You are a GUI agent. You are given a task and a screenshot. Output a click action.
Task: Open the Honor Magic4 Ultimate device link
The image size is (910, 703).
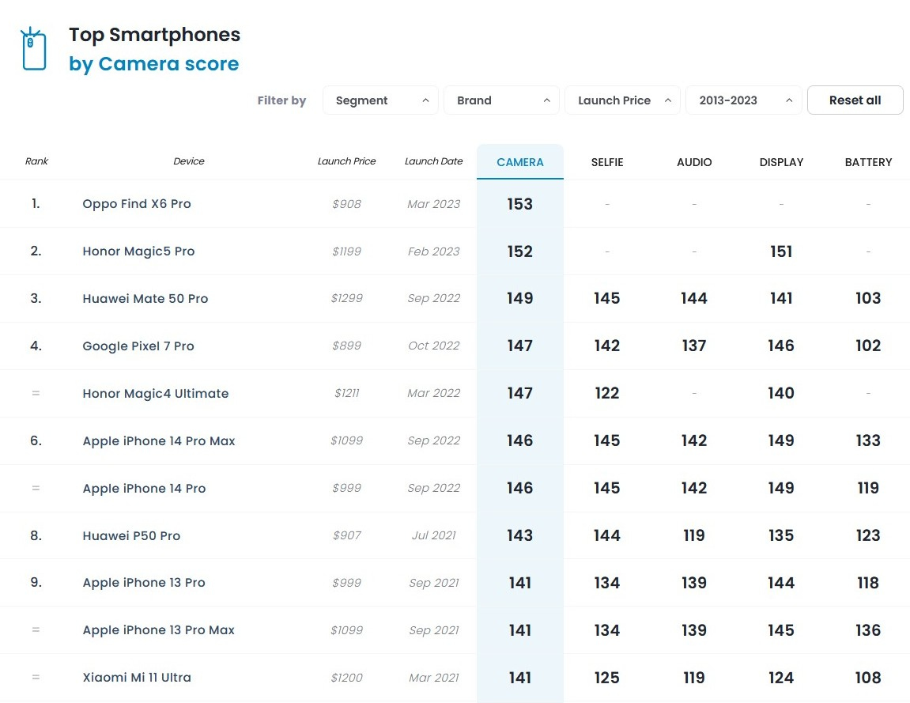(156, 394)
